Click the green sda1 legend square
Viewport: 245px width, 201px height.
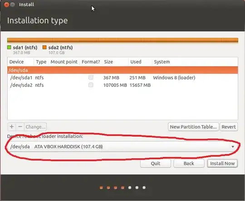click(x=9, y=47)
